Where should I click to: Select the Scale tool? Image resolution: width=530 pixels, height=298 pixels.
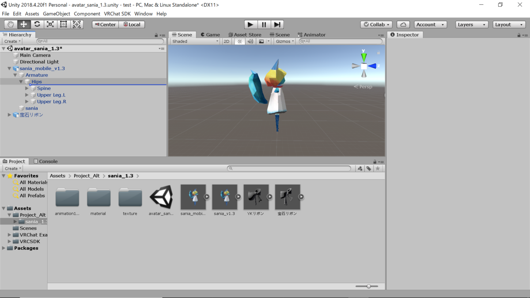(x=50, y=24)
